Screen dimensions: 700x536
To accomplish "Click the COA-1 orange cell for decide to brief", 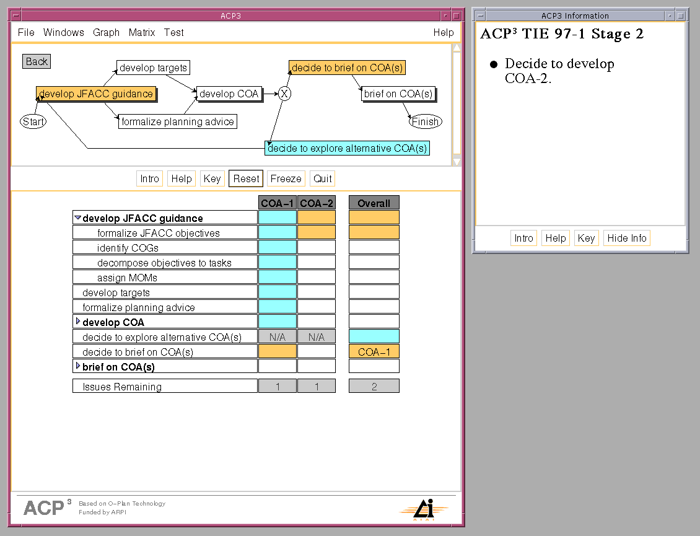I will pyautogui.click(x=277, y=351).
